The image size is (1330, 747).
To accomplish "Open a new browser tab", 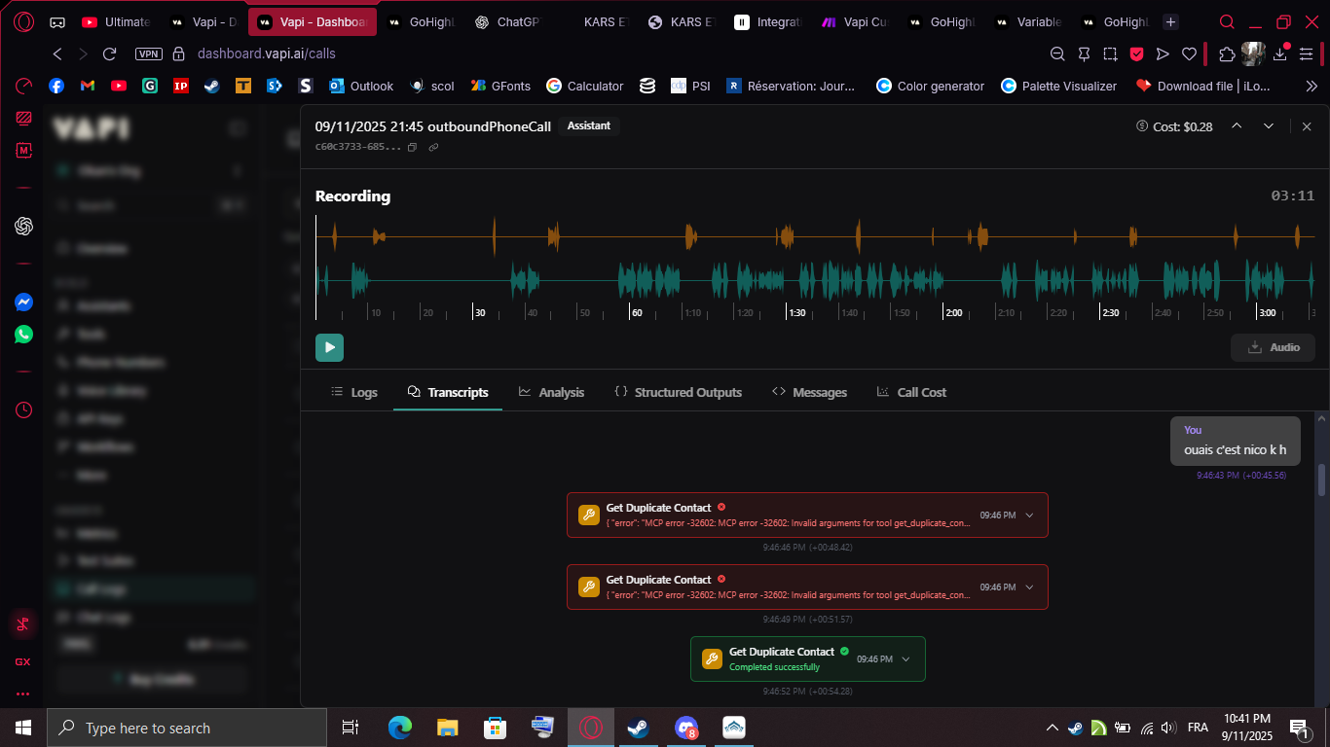I will coord(1170,21).
